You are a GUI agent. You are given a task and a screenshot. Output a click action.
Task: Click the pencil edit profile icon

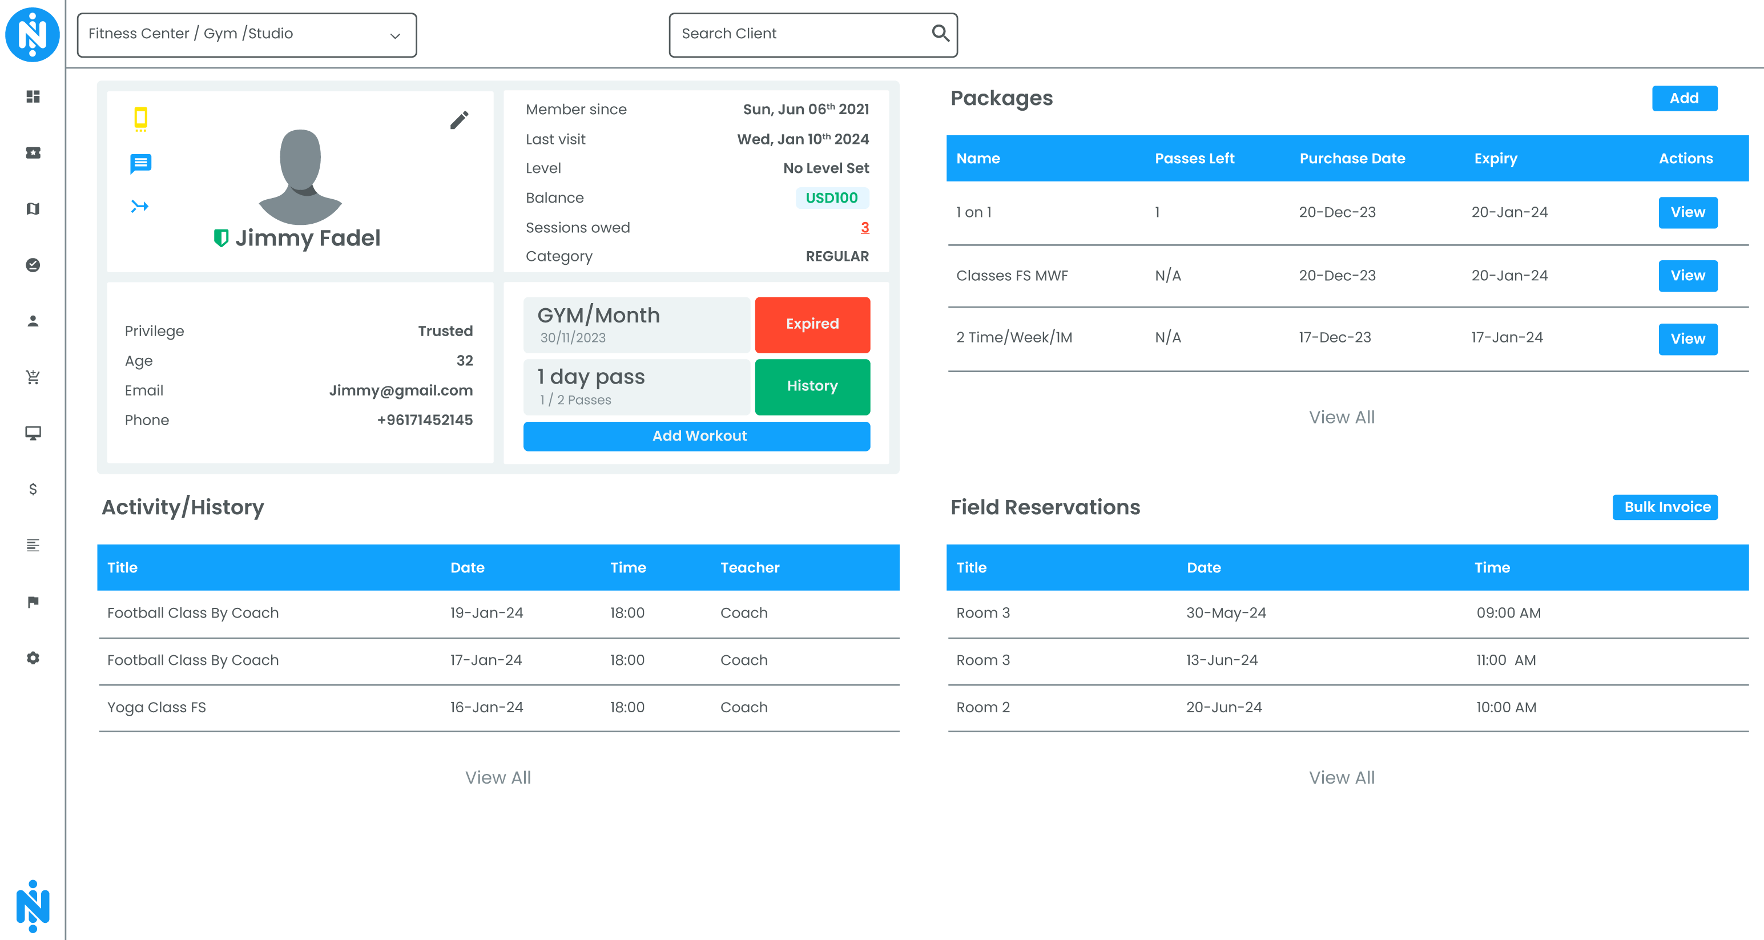click(x=460, y=120)
